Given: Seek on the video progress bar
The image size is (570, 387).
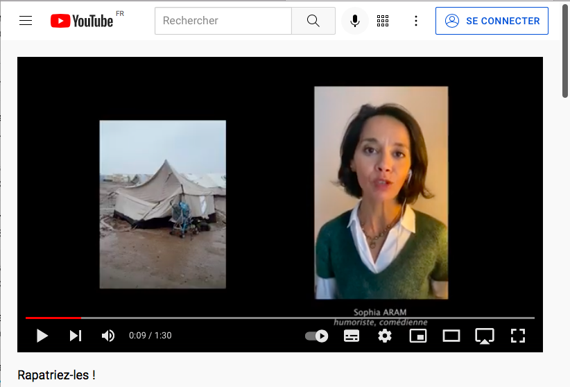Looking at the screenshot, I should [x=280, y=318].
